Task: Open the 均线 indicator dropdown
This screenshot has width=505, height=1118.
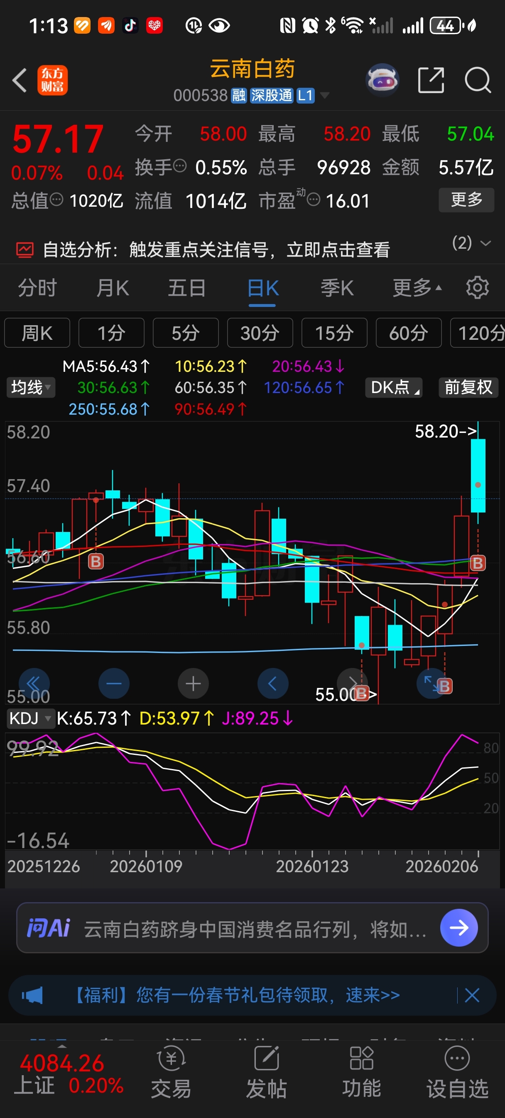Action: click(x=31, y=387)
